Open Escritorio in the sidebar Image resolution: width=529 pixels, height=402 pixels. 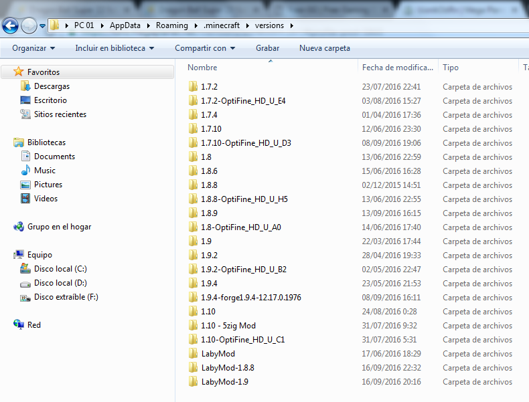click(50, 100)
